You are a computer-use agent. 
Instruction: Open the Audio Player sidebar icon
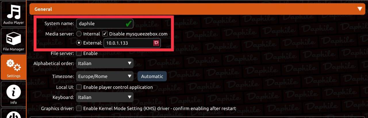[x=13, y=14]
